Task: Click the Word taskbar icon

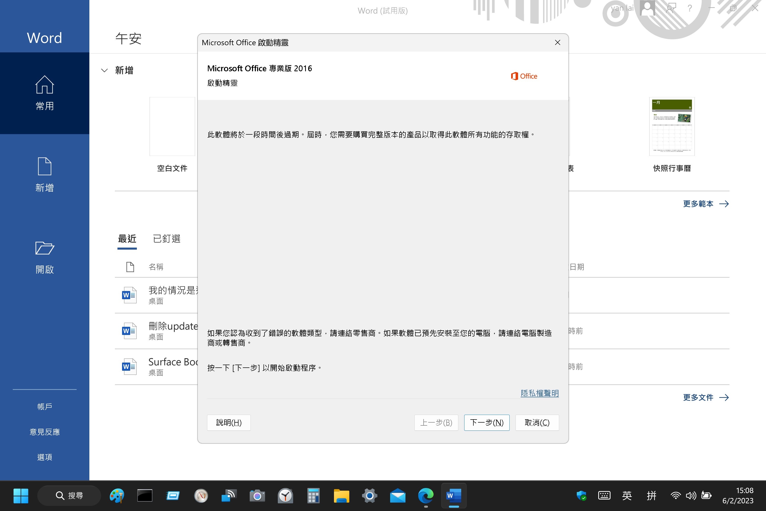Action: [x=454, y=496]
